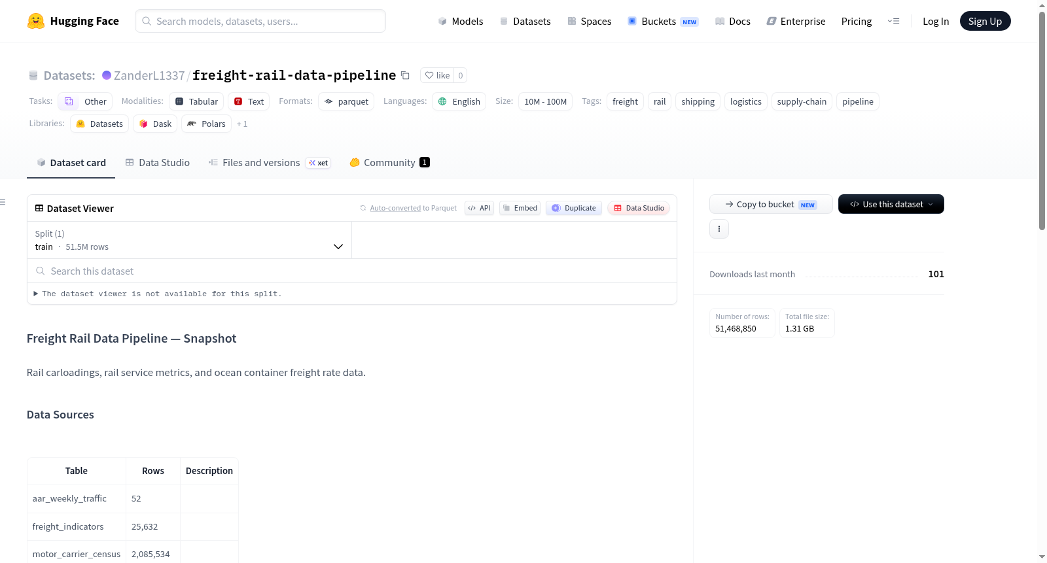This screenshot has height=563, width=1047.
Task: Select the freight tag
Action: (625, 101)
